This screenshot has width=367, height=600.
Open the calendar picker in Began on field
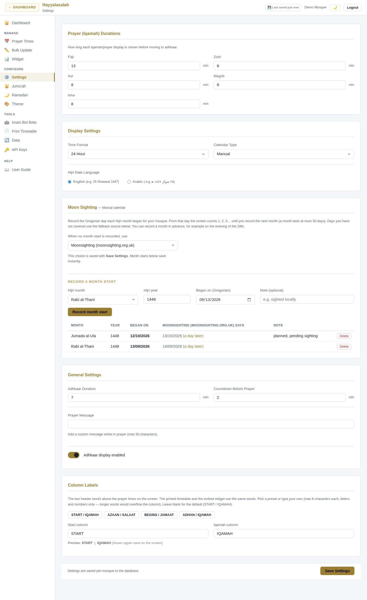point(249,300)
